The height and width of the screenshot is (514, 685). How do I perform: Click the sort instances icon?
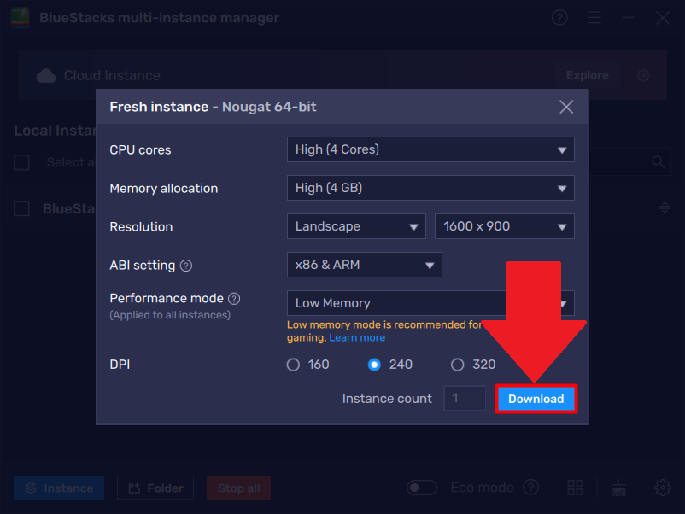(x=665, y=207)
